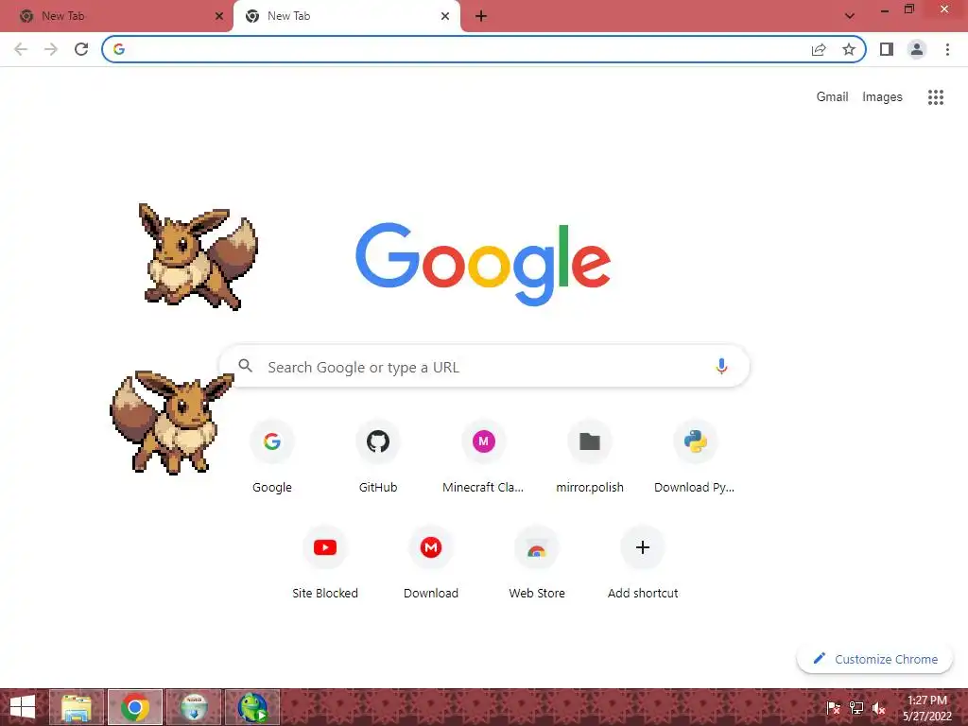
Task: Click the Customize Chrome button
Action: pyautogui.click(x=874, y=659)
